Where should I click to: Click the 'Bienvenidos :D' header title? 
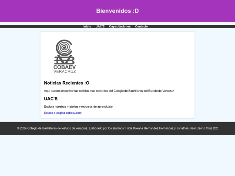(117, 11)
